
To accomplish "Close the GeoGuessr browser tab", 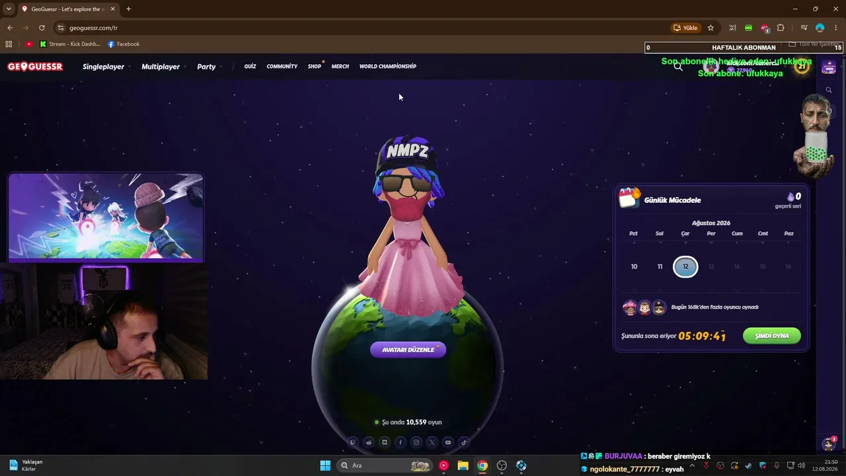I will tap(112, 9).
